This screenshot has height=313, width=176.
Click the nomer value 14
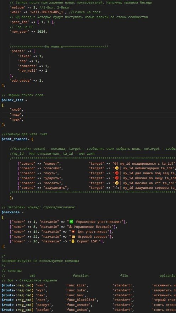(x=35, y=232)
